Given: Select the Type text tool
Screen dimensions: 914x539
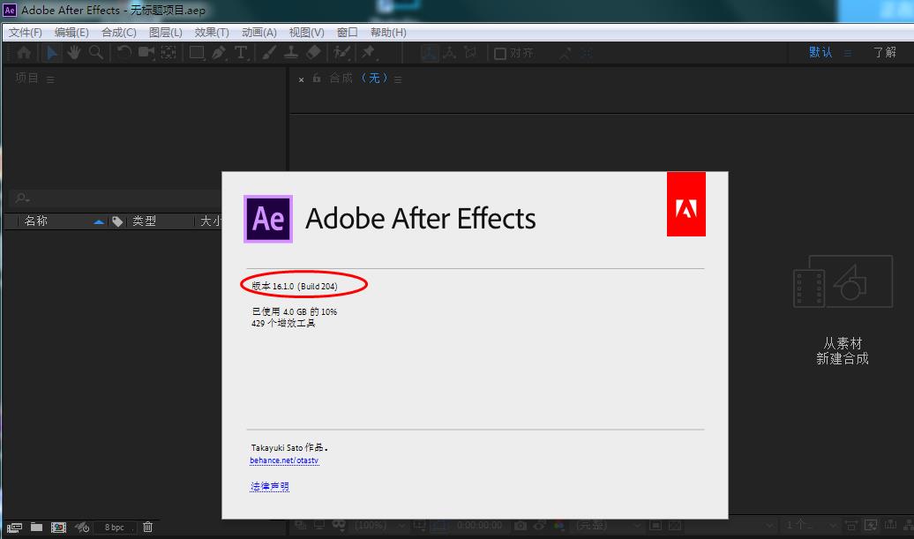Looking at the screenshot, I should coord(241,53).
